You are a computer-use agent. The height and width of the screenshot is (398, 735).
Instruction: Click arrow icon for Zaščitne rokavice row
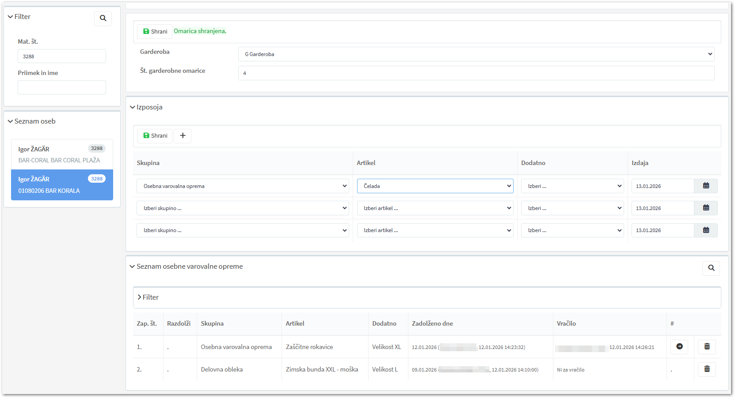[679, 347]
